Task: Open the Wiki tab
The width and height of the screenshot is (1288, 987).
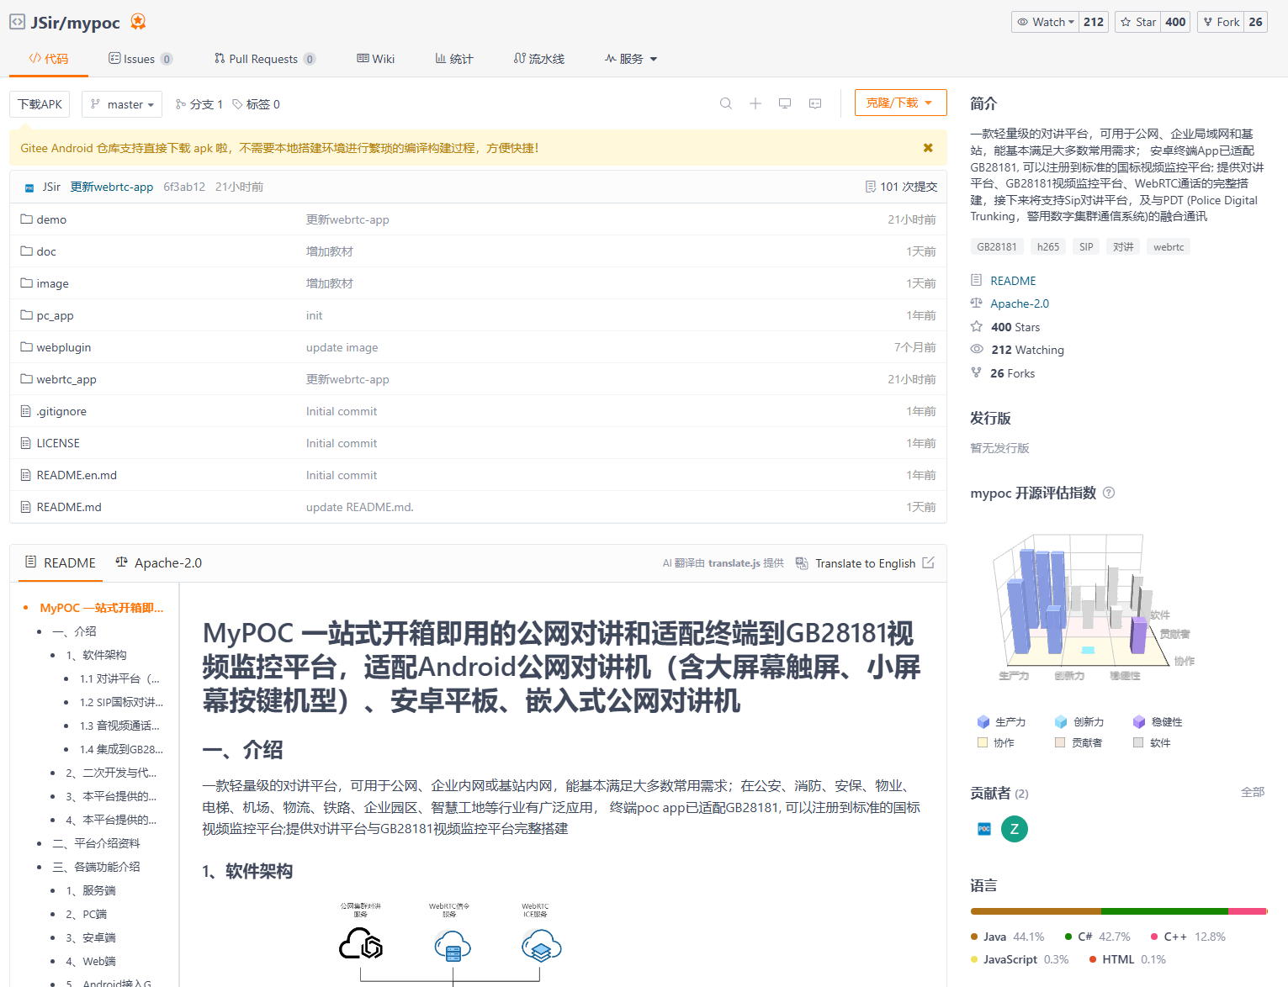Action: (x=375, y=59)
